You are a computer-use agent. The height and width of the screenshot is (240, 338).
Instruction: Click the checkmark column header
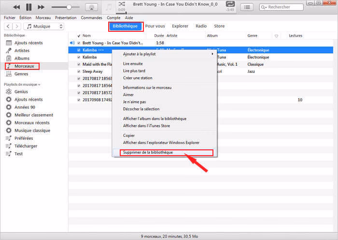coord(79,36)
